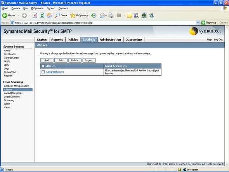Open the Search magnifier toolbar button

[x=61, y=16]
